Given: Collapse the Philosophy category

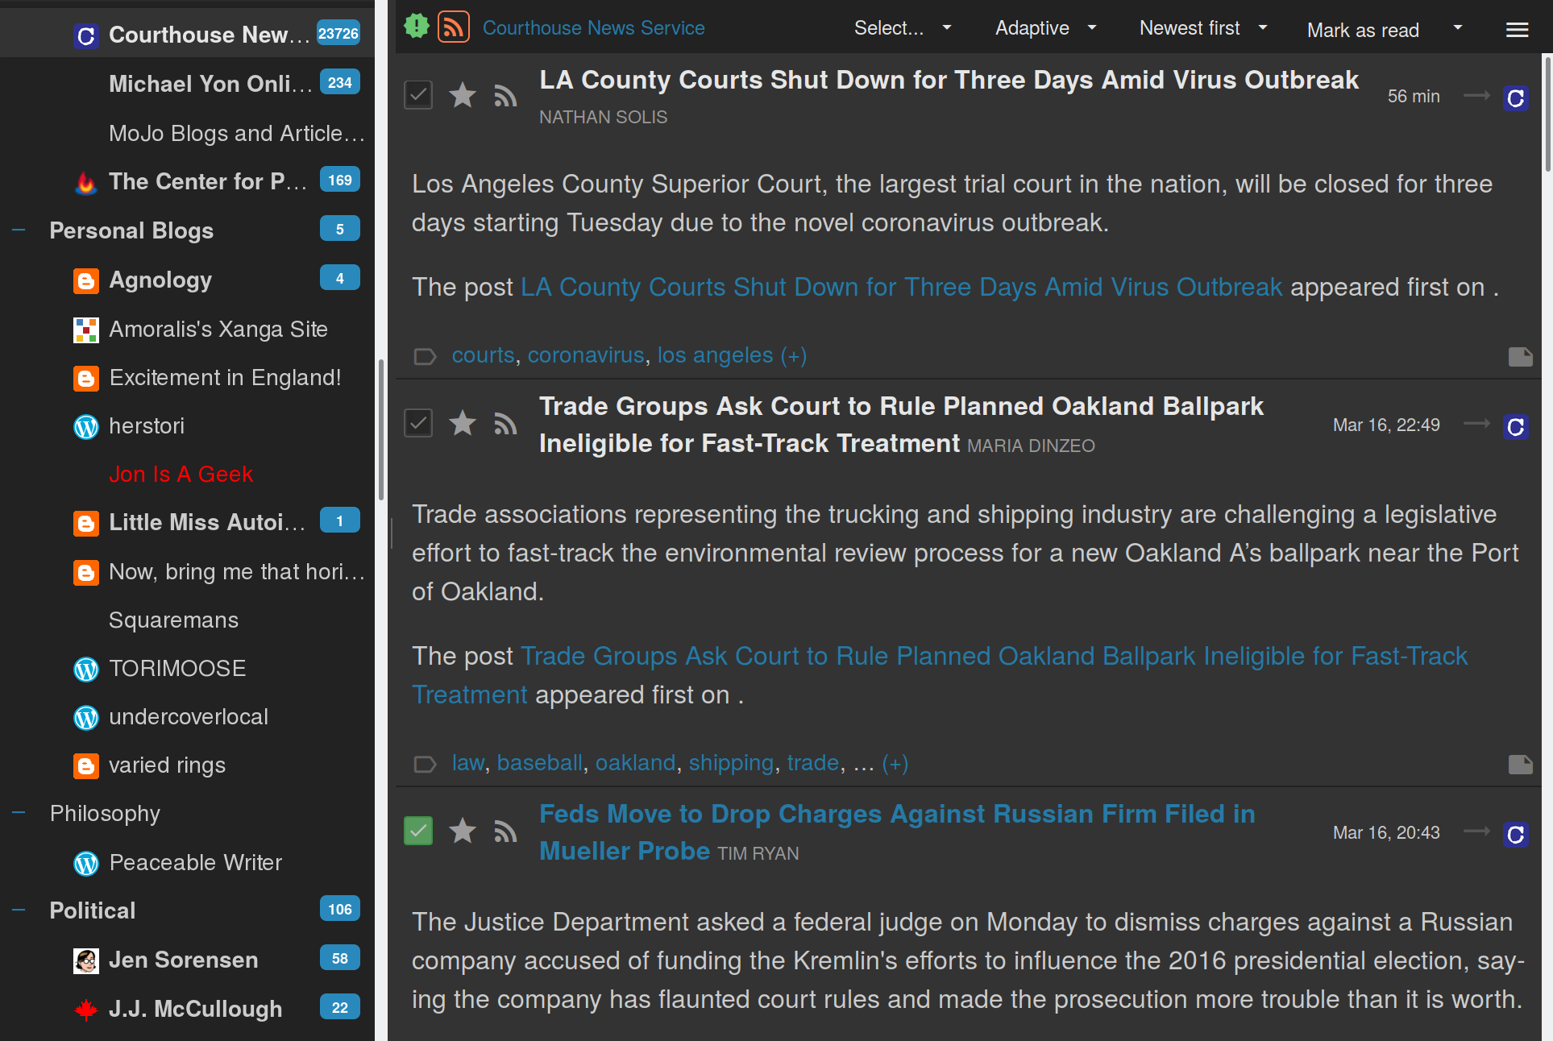Looking at the screenshot, I should [19, 813].
